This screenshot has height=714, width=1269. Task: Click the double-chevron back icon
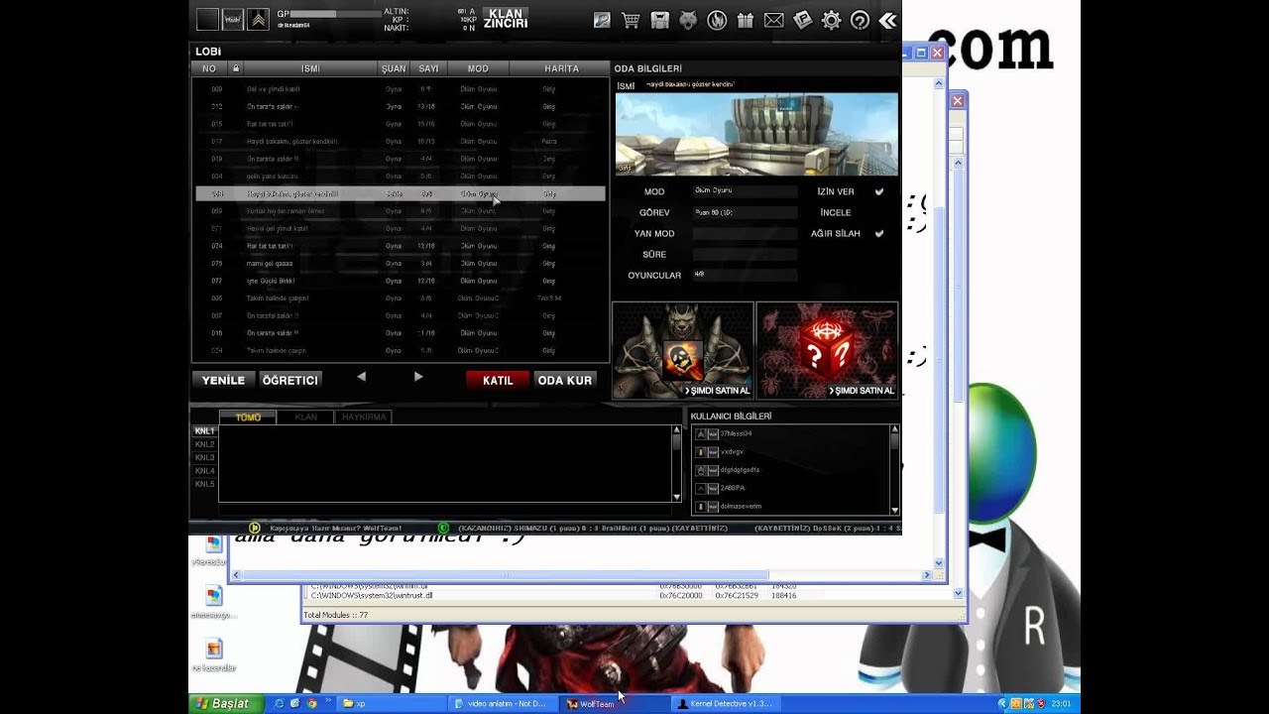888,20
